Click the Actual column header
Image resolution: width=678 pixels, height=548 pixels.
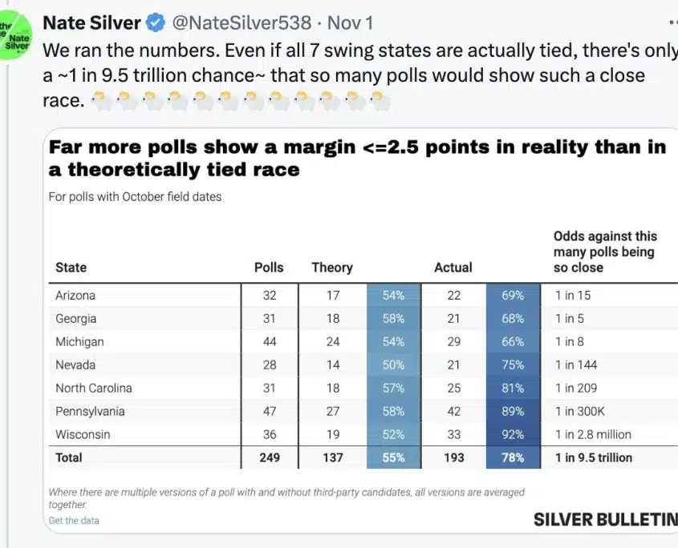pos(453,268)
